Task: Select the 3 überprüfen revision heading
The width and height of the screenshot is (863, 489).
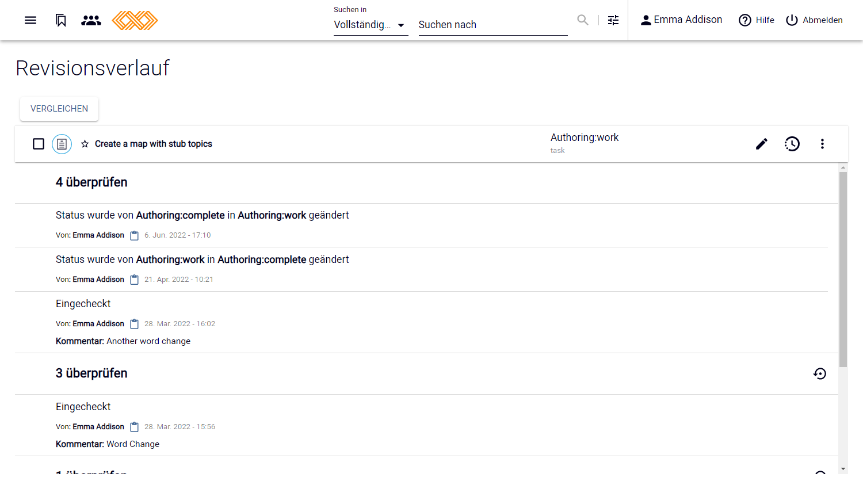Action: point(91,373)
